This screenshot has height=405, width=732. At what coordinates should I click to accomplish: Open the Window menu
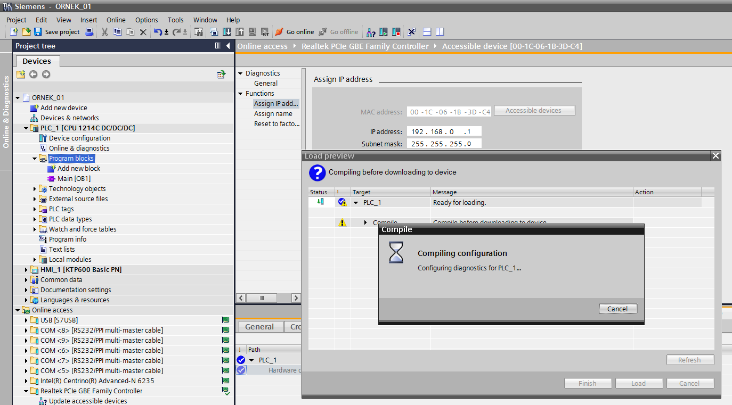coord(205,20)
